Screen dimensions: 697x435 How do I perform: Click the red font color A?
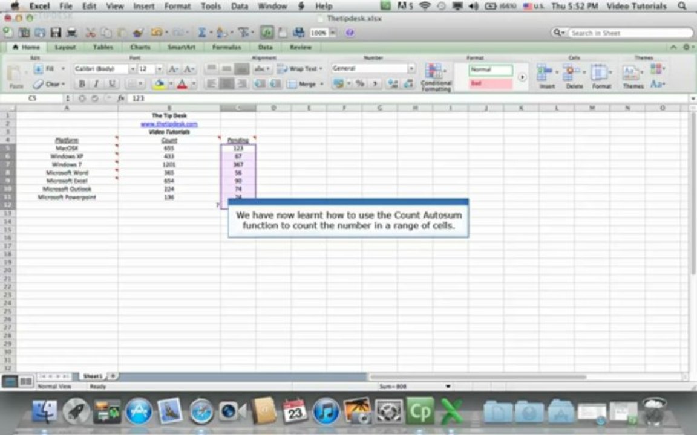[x=182, y=83]
